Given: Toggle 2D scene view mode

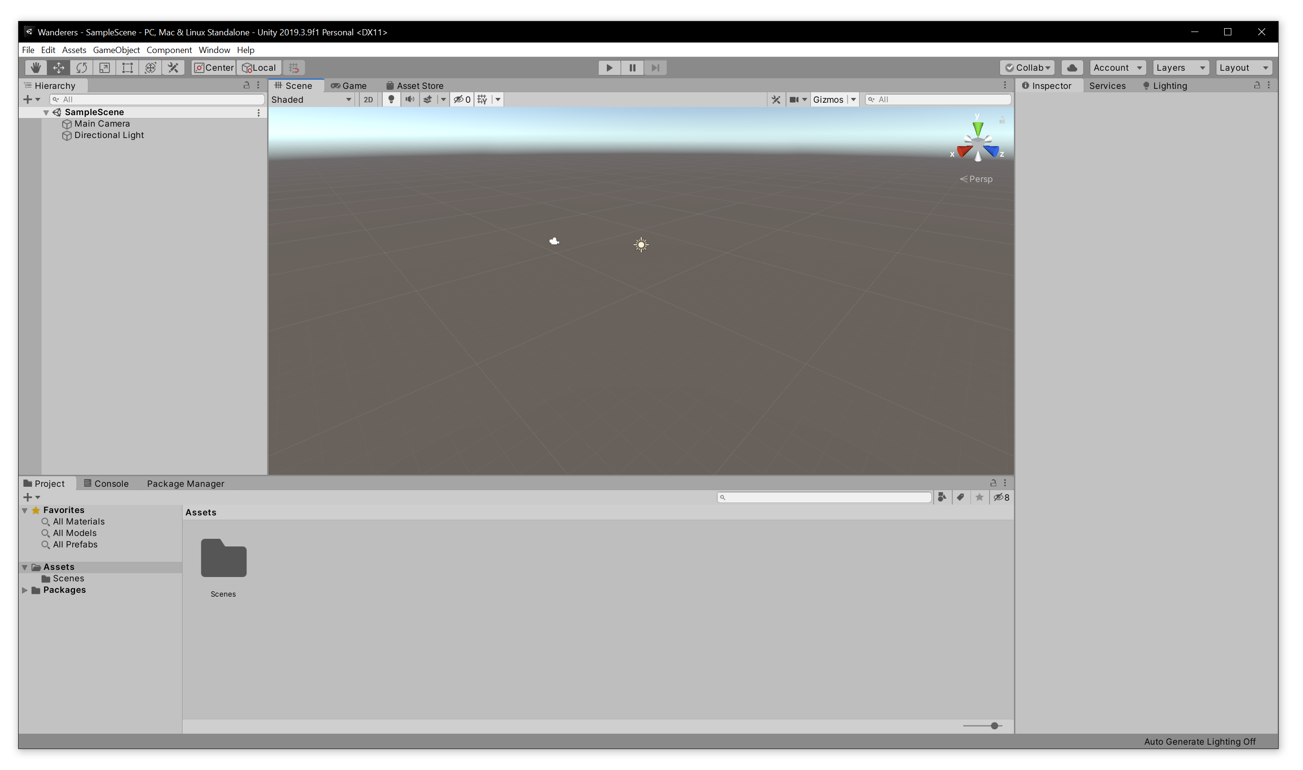Looking at the screenshot, I should [x=368, y=100].
